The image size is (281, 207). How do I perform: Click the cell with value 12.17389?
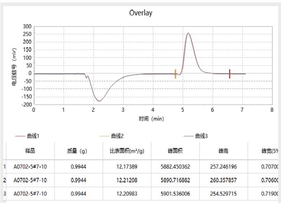[127, 167]
